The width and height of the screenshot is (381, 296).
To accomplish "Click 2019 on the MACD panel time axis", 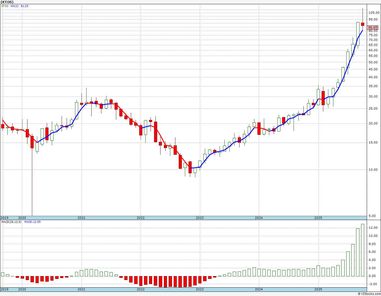I will coord(4,289).
